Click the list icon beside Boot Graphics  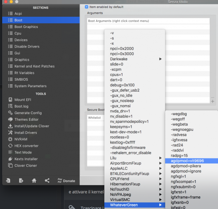point(10,27)
